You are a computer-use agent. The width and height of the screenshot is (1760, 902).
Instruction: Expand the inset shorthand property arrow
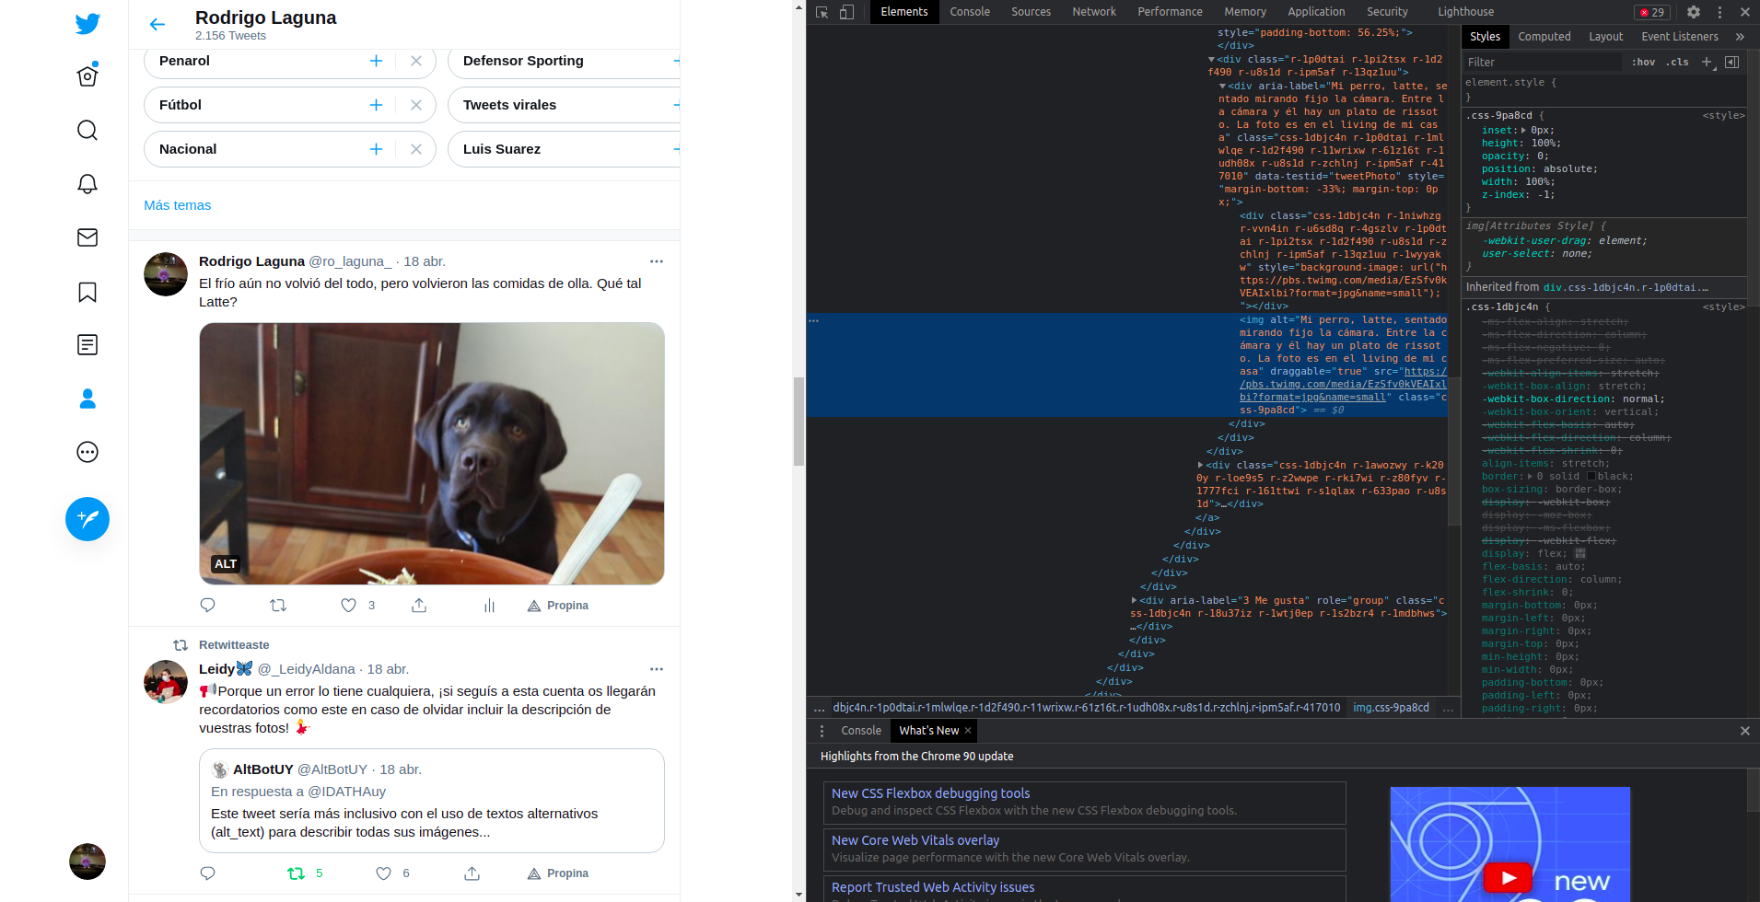1523,131
